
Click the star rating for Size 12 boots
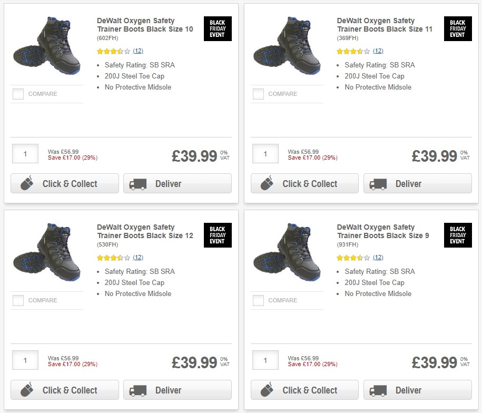point(113,258)
